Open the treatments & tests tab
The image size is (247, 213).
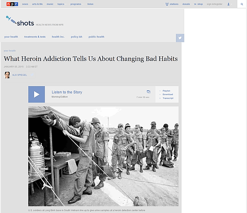35,37
